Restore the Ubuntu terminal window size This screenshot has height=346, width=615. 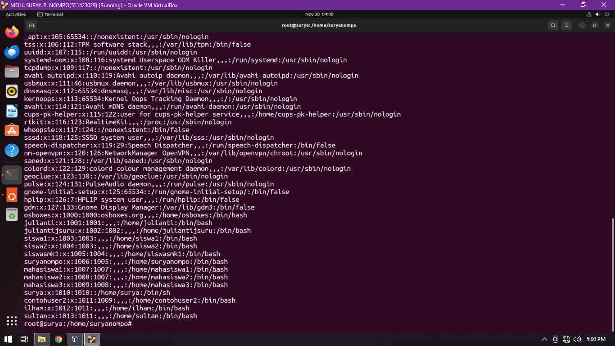[x=594, y=25]
